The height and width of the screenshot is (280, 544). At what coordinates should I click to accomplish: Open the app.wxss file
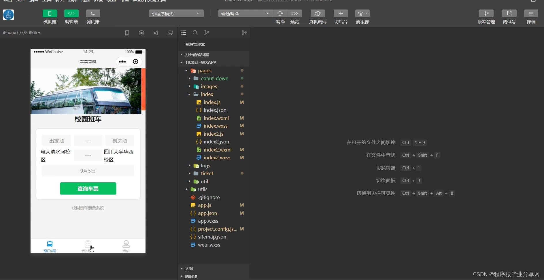[x=214, y=221]
